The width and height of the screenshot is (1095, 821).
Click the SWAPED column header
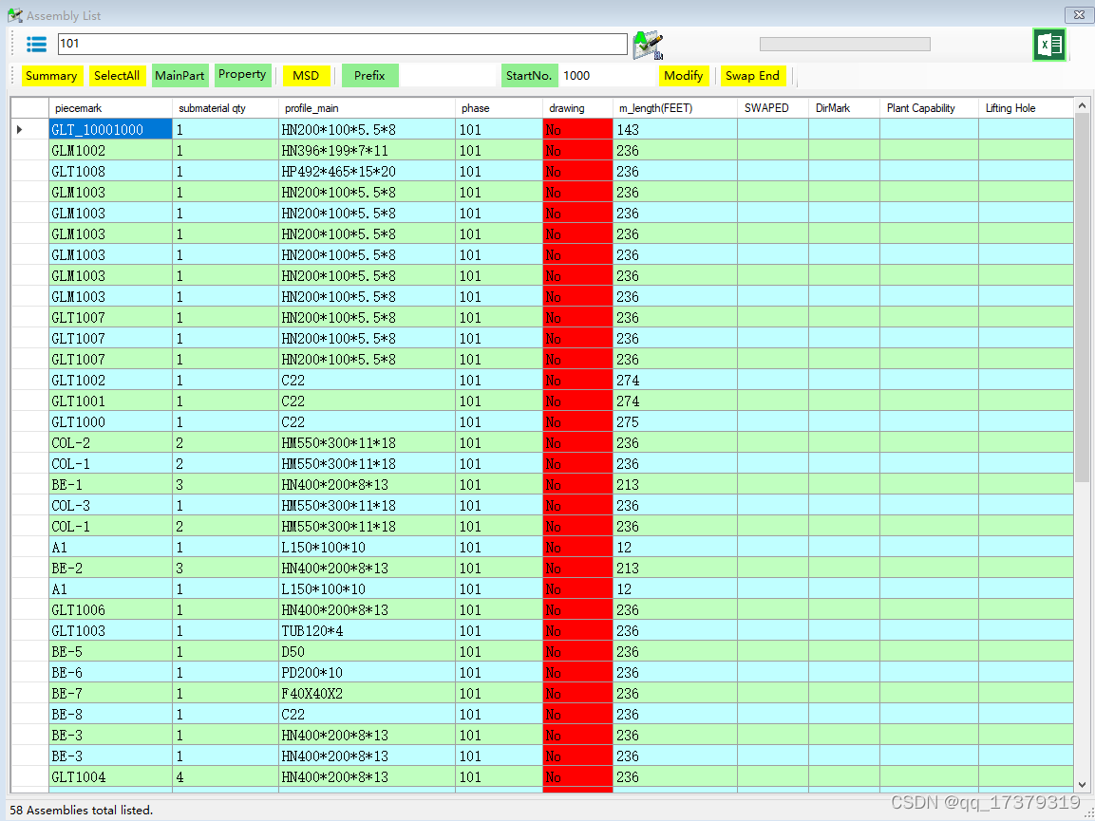click(x=773, y=108)
